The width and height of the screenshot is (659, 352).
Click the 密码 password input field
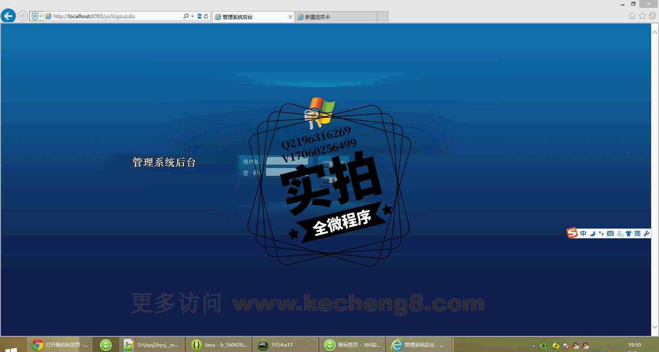coord(287,172)
